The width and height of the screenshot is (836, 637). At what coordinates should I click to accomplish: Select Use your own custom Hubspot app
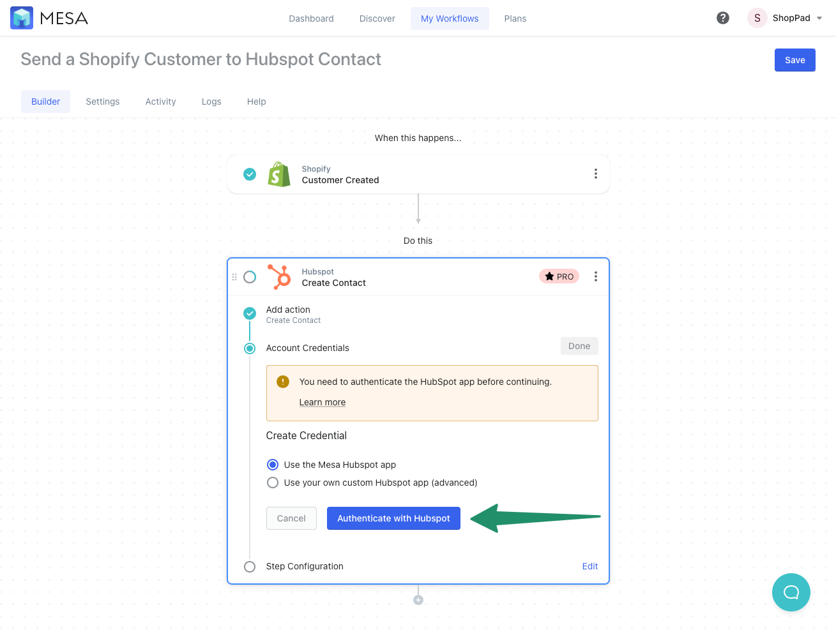click(x=273, y=483)
